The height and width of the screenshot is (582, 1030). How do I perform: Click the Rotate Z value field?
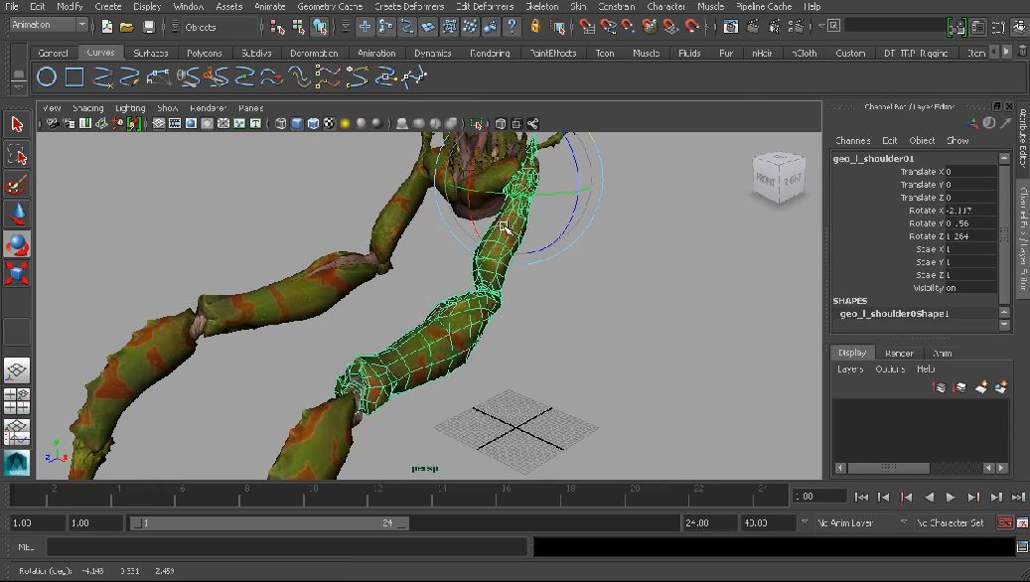pyautogui.click(x=970, y=235)
